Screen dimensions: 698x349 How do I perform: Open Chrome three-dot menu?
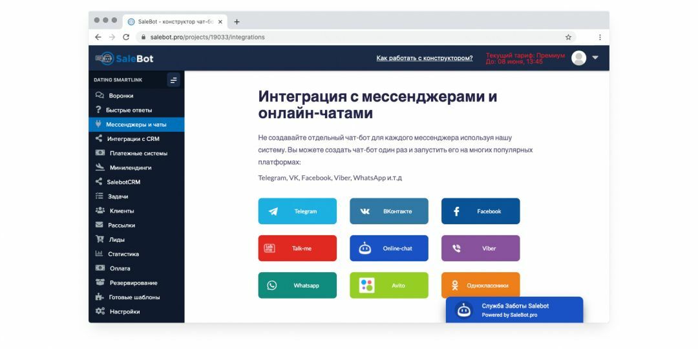(x=600, y=37)
